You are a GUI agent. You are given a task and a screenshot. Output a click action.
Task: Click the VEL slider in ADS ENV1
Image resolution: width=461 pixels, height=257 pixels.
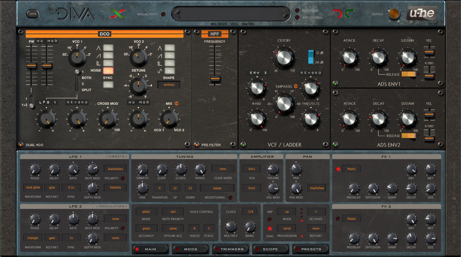(x=429, y=52)
